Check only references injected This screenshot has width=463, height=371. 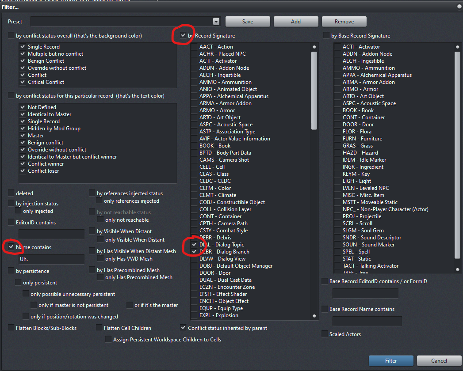[99, 201]
